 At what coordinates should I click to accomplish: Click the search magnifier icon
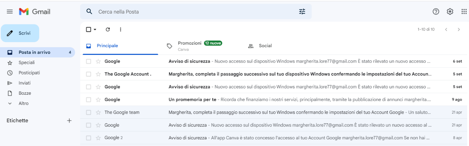pos(89,12)
